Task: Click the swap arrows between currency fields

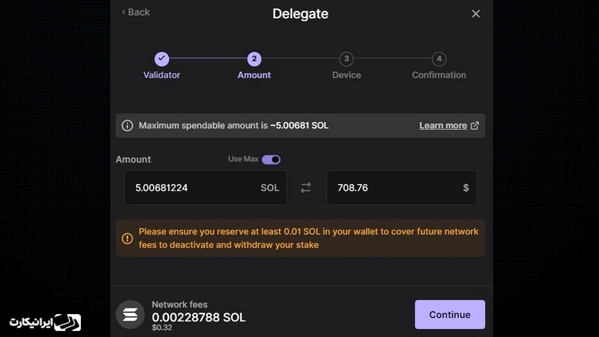Action: click(x=305, y=188)
